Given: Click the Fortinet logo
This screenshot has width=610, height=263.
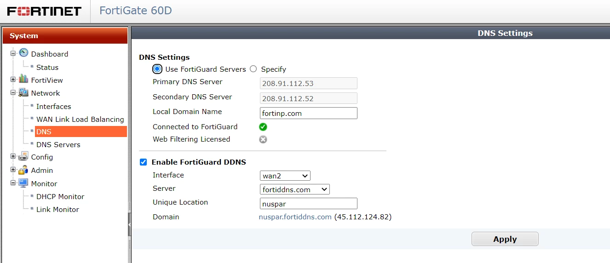Looking at the screenshot, I should (x=45, y=11).
